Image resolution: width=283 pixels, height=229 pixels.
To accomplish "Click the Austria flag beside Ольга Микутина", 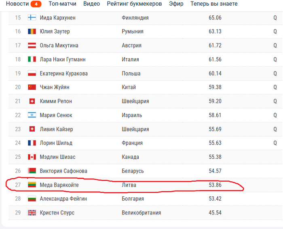I will (32, 46).
